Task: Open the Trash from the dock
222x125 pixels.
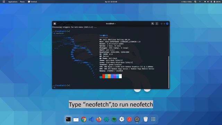Action: pos(146,119)
